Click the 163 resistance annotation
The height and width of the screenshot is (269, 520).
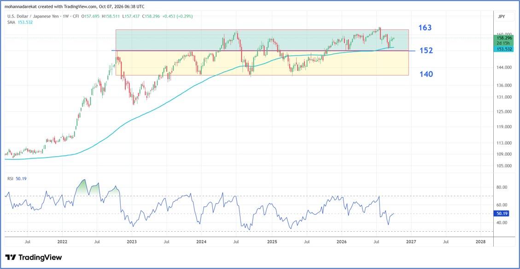tap(425, 28)
